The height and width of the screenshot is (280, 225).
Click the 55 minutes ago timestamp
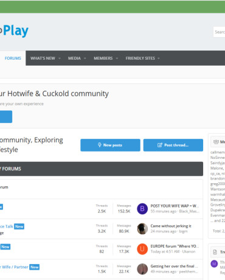tap(164, 211)
